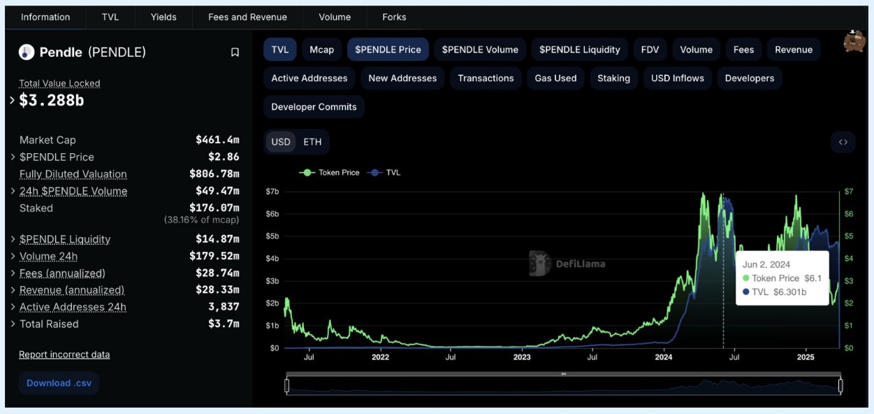Toggle the $PENDLE Price chart metric
Image resolution: width=874 pixels, height=414 pixels.
(388, 50)
